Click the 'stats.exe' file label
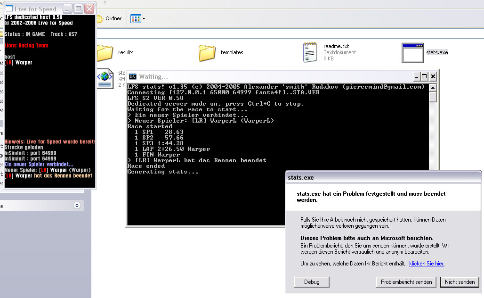This screenshot has height=298, width=484. pyautogui.click(x=437, y=52)
